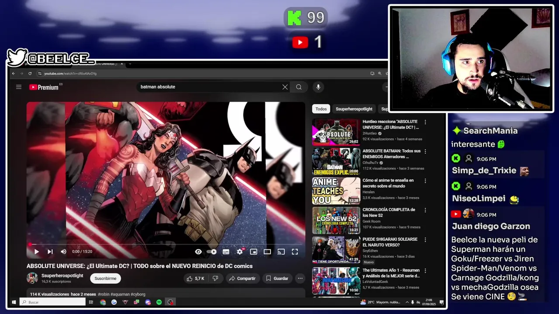559x314 pixels.
Task: Open The Ultimates Año 1 thumbnail
Action: [x=336, y=280]
